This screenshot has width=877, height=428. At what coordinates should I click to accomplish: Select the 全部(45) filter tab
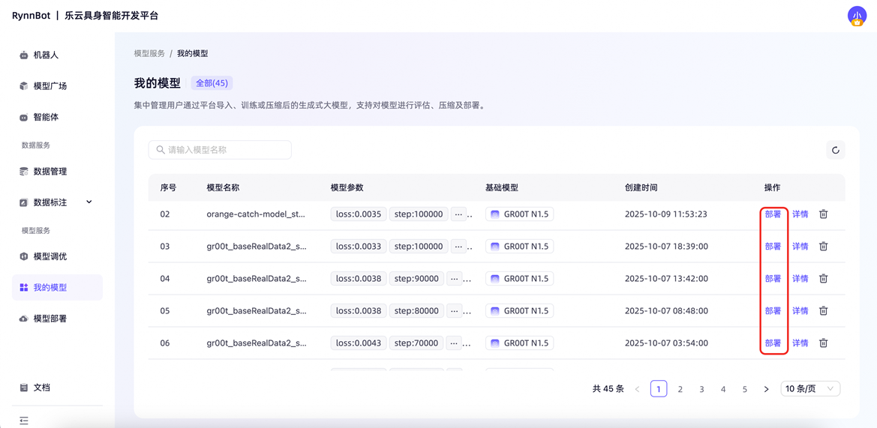[x=212, y=83]
